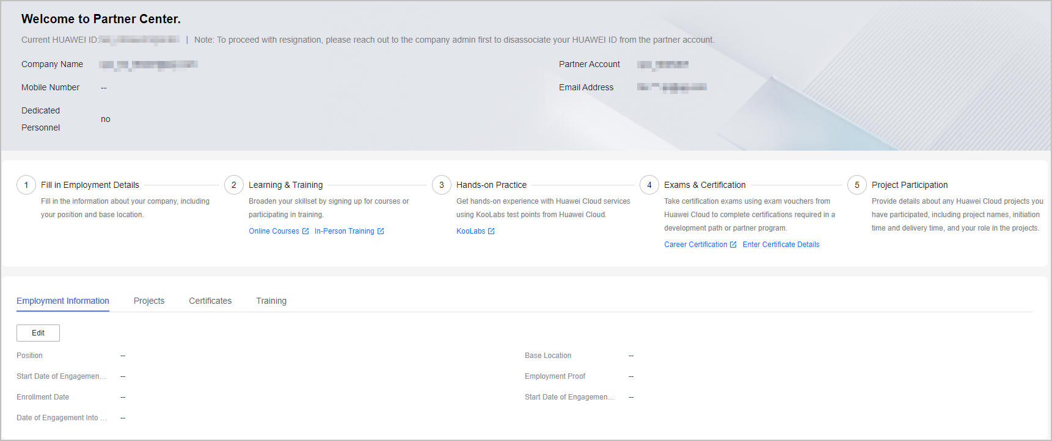Click the "Exams & Certification" step title
1052x441 pixels.
(704, 185)
